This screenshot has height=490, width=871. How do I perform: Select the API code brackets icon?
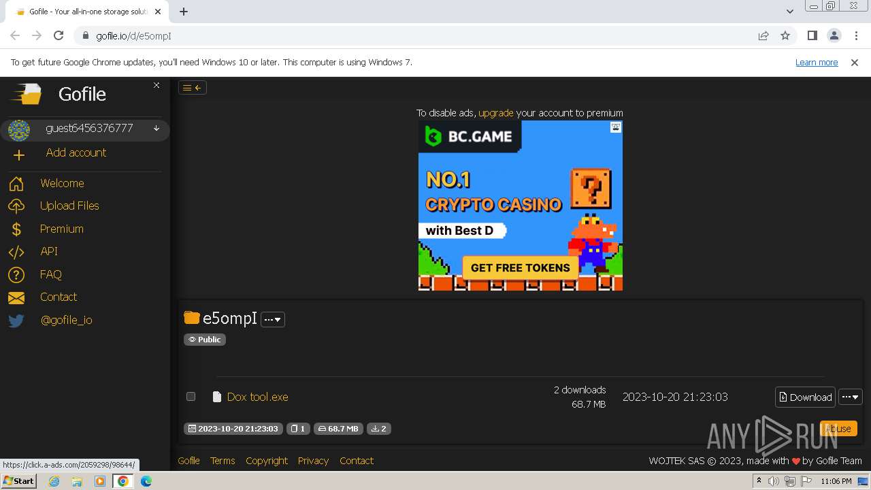16,252
